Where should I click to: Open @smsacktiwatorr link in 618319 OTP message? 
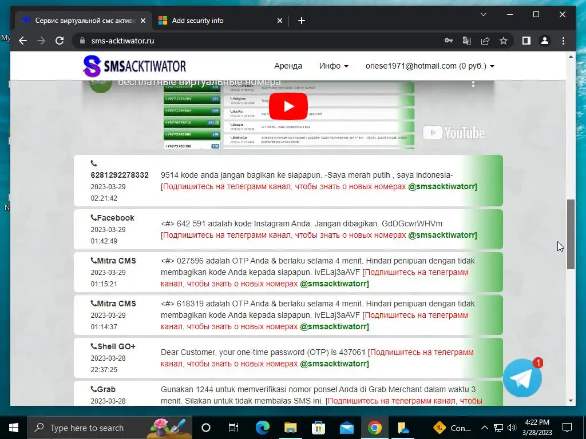click(334, 326)
